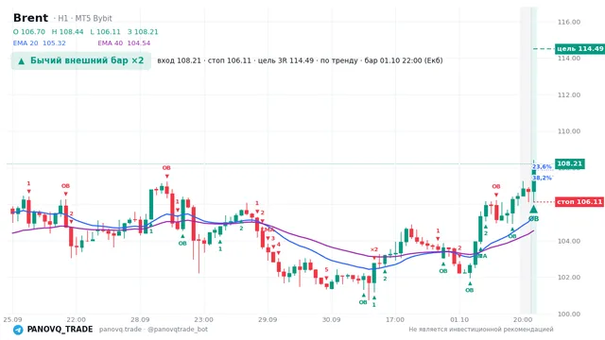Click the 20:00 time axis label
Viewport: 605px width, 340px height.
point(523,319)
